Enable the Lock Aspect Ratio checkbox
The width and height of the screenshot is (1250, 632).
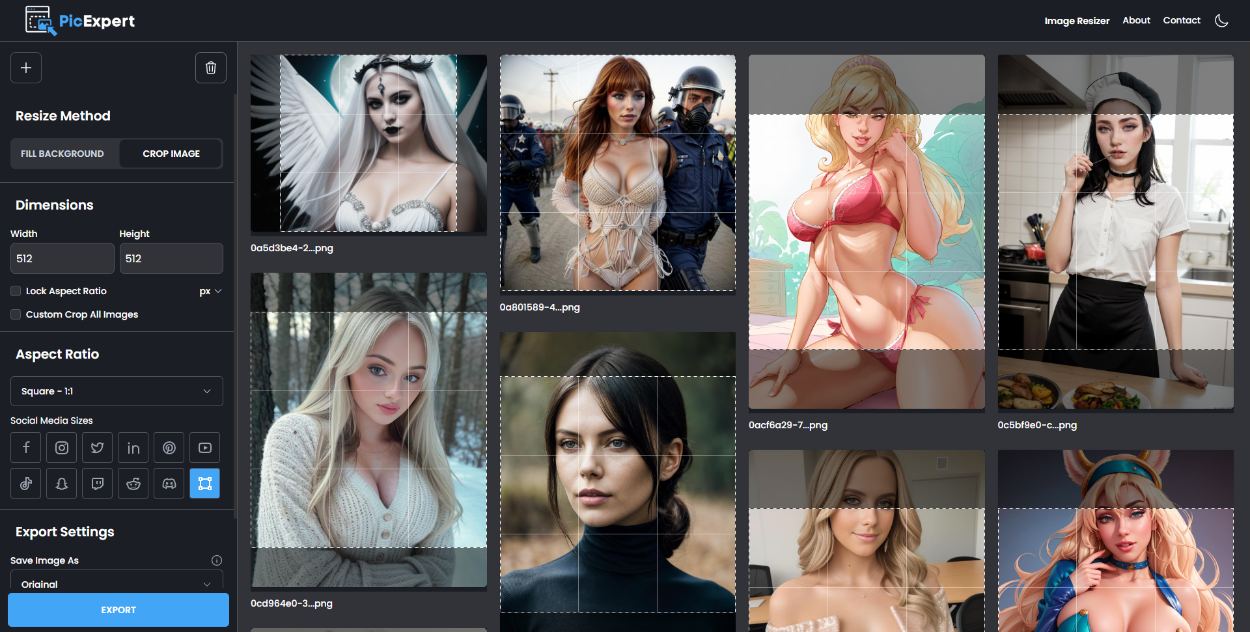[x=16, y=291]
